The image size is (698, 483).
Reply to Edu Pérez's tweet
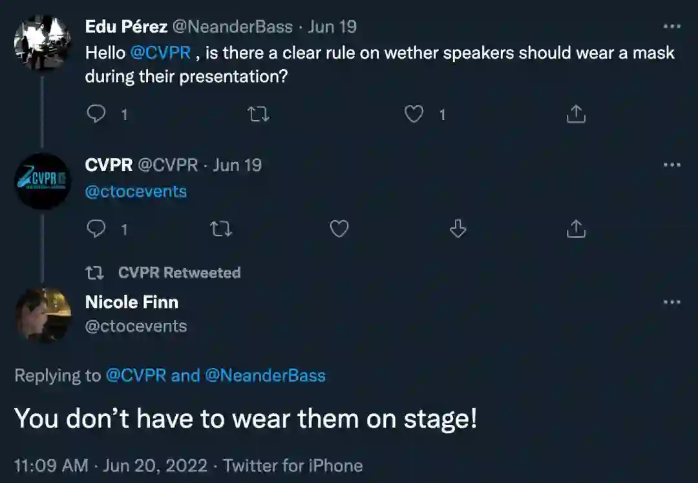click(x=96, y=115)
